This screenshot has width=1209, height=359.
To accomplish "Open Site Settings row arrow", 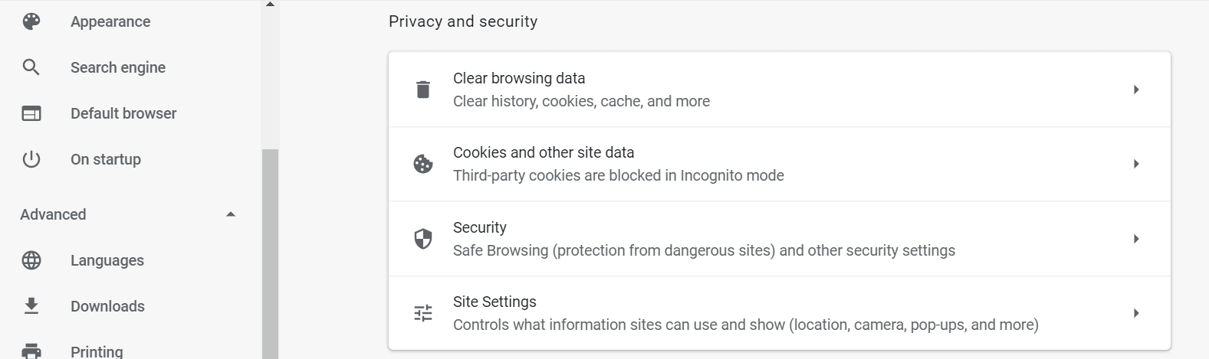I will pyautogui.click(x=1136, y=313).
